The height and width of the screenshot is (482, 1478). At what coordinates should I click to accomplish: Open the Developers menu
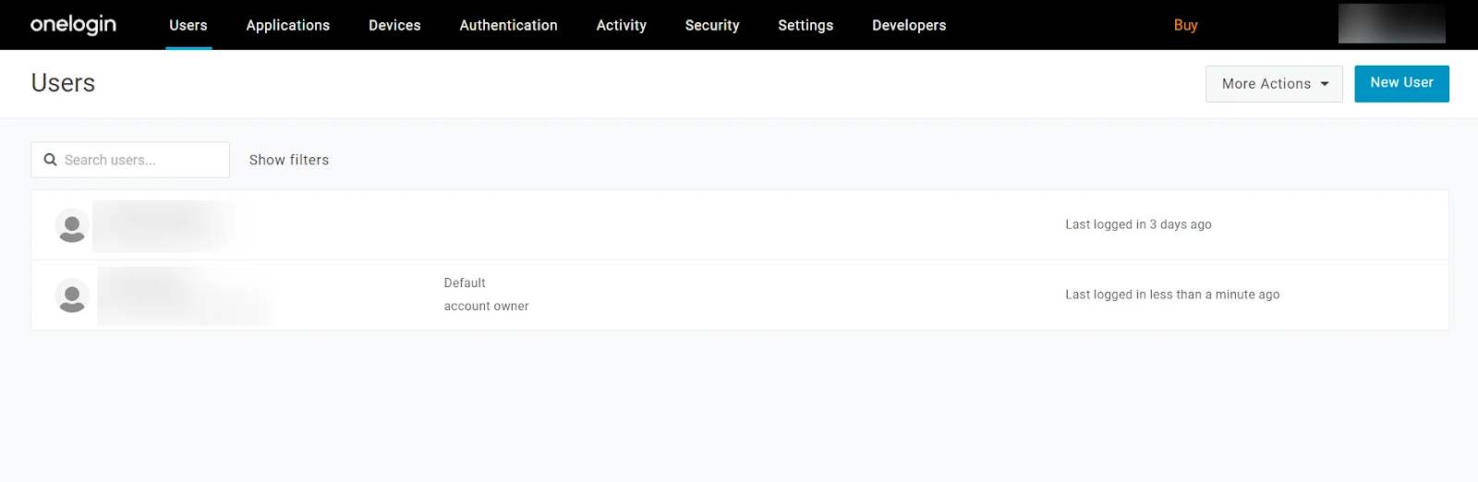[x=909, y=25]
